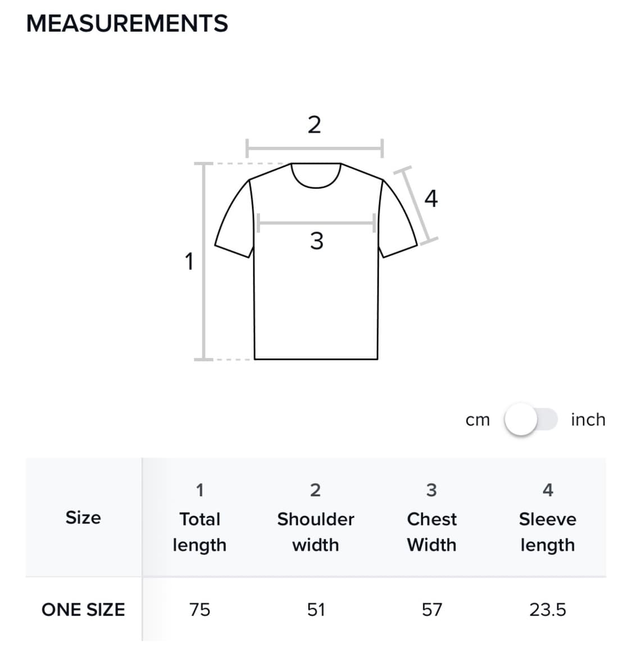This screenshot has height=651, width=632.
Task: Click the horizontal shoulder width measurement bar
Action: [x=315, y=149]
